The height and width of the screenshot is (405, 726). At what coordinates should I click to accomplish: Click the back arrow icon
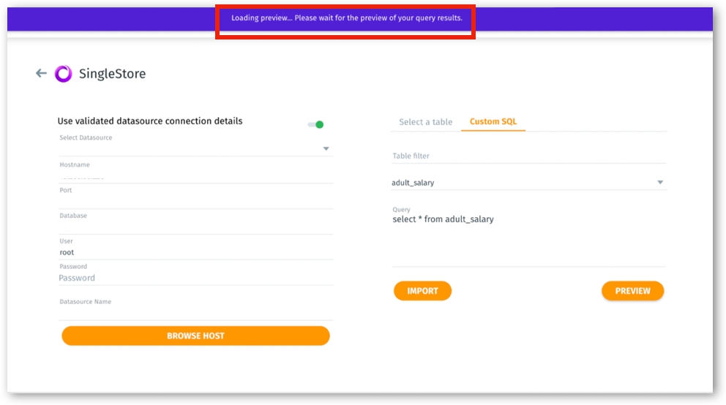(x=41, y=73)
